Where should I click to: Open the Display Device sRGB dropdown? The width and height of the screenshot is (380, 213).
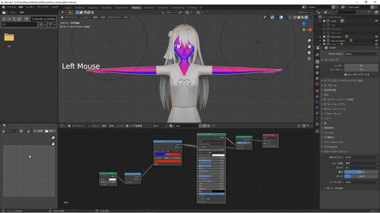point(361,157)
